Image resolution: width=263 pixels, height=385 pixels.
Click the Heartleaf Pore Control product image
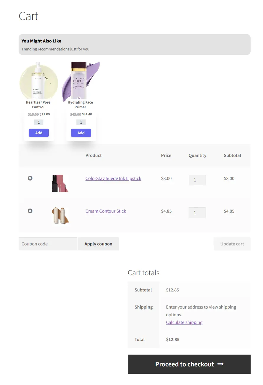[39, 80]
